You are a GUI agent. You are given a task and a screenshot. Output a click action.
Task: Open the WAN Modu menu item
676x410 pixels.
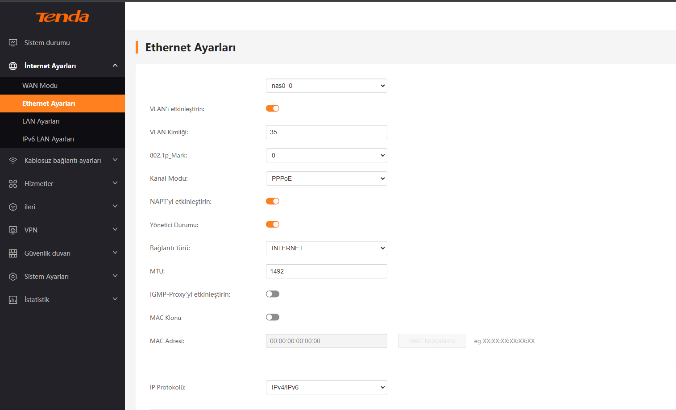pyautogui.click(x=40, y=86)
